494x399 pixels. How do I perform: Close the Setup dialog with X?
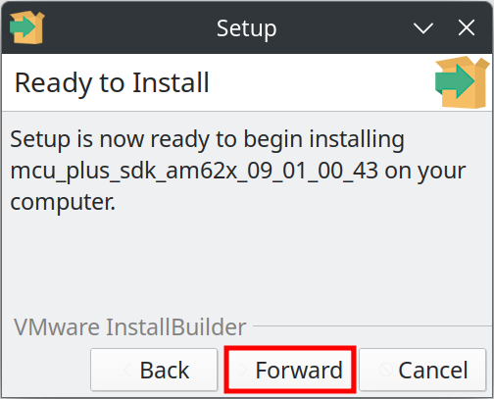(467, 27)
